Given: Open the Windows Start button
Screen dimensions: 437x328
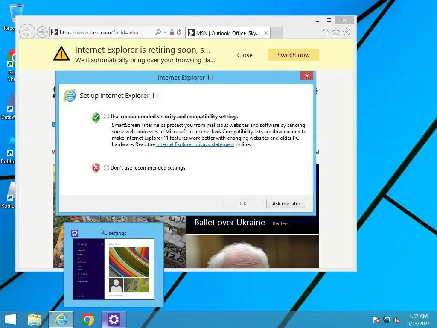Looking at the screenshot, I should click(11, 319).
